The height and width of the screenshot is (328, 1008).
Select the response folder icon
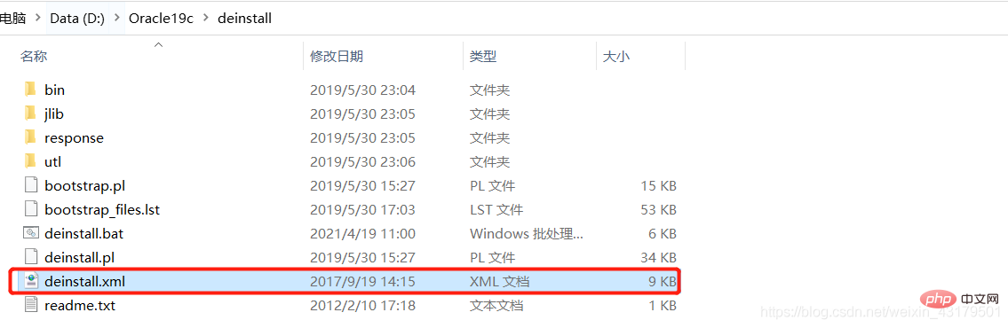[x=29, y=137]
